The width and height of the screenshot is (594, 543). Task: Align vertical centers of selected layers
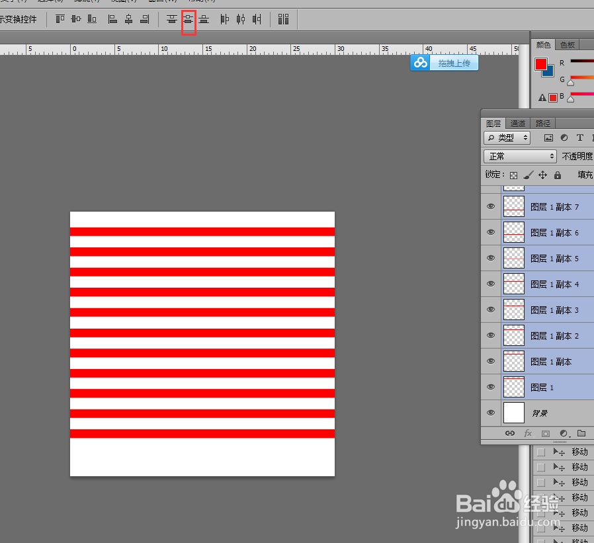coord(76,19)
